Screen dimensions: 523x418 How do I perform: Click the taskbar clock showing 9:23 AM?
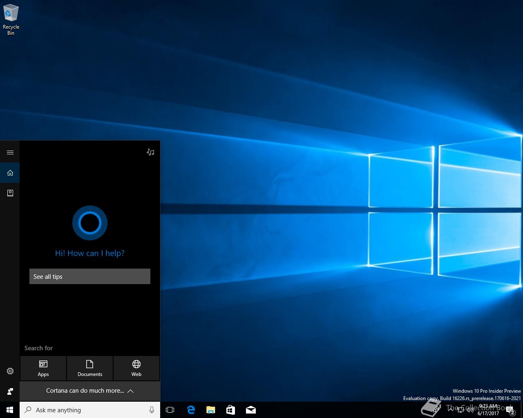click(488, 410)
